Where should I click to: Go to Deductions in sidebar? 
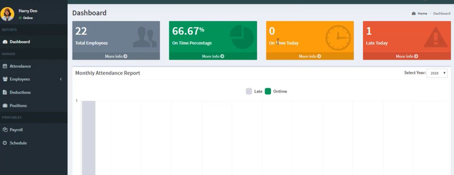34,92
